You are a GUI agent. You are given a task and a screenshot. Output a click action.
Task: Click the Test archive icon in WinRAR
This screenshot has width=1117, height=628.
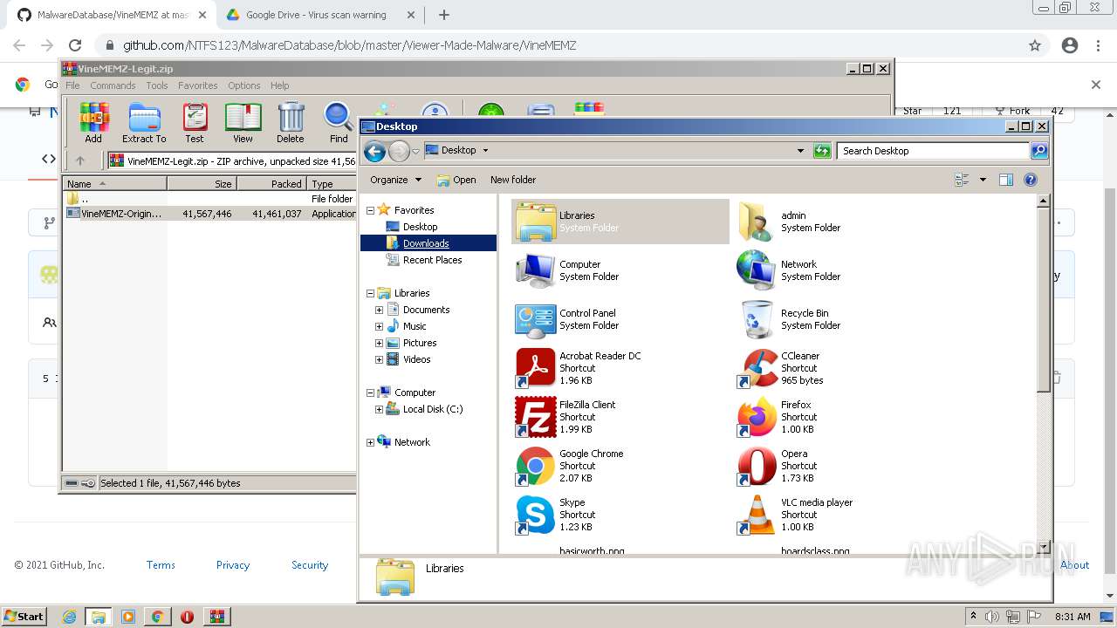pyautogui.click(x=195, y=122)
